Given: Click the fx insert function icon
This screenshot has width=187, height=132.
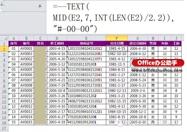Looking at the screenshot, I should [40, 6].
